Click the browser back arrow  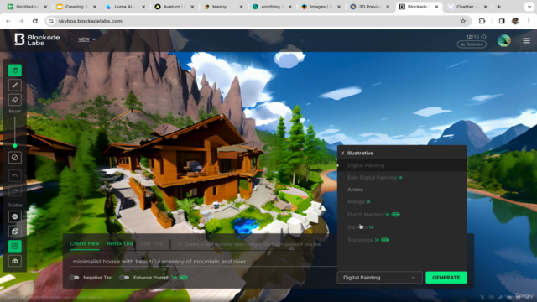tap(8, 21)
